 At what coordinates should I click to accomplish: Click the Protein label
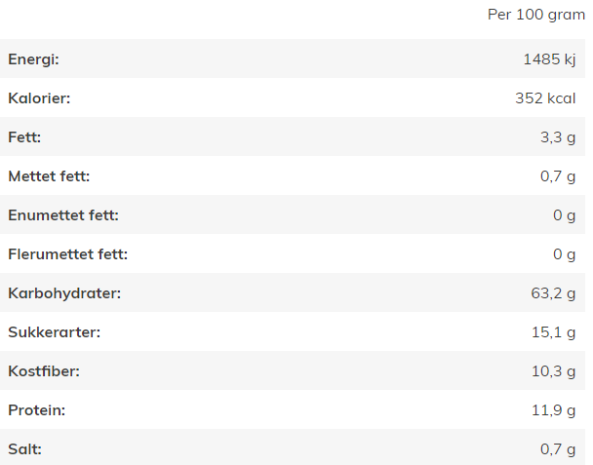click(x=37, y=410)
